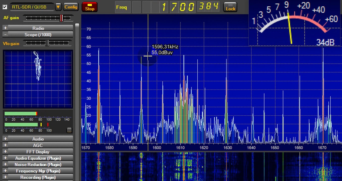Image resolution: width=342 pixels, height=181 pixels.
Task: Click the orange device dropdown arrow
Action: click(x=58, y=7)
